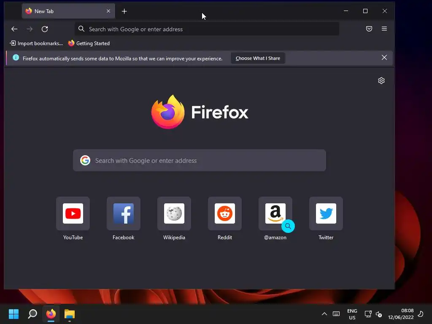Open File Explorer from the taskbar
432x324 pixels.
(70, 314)
